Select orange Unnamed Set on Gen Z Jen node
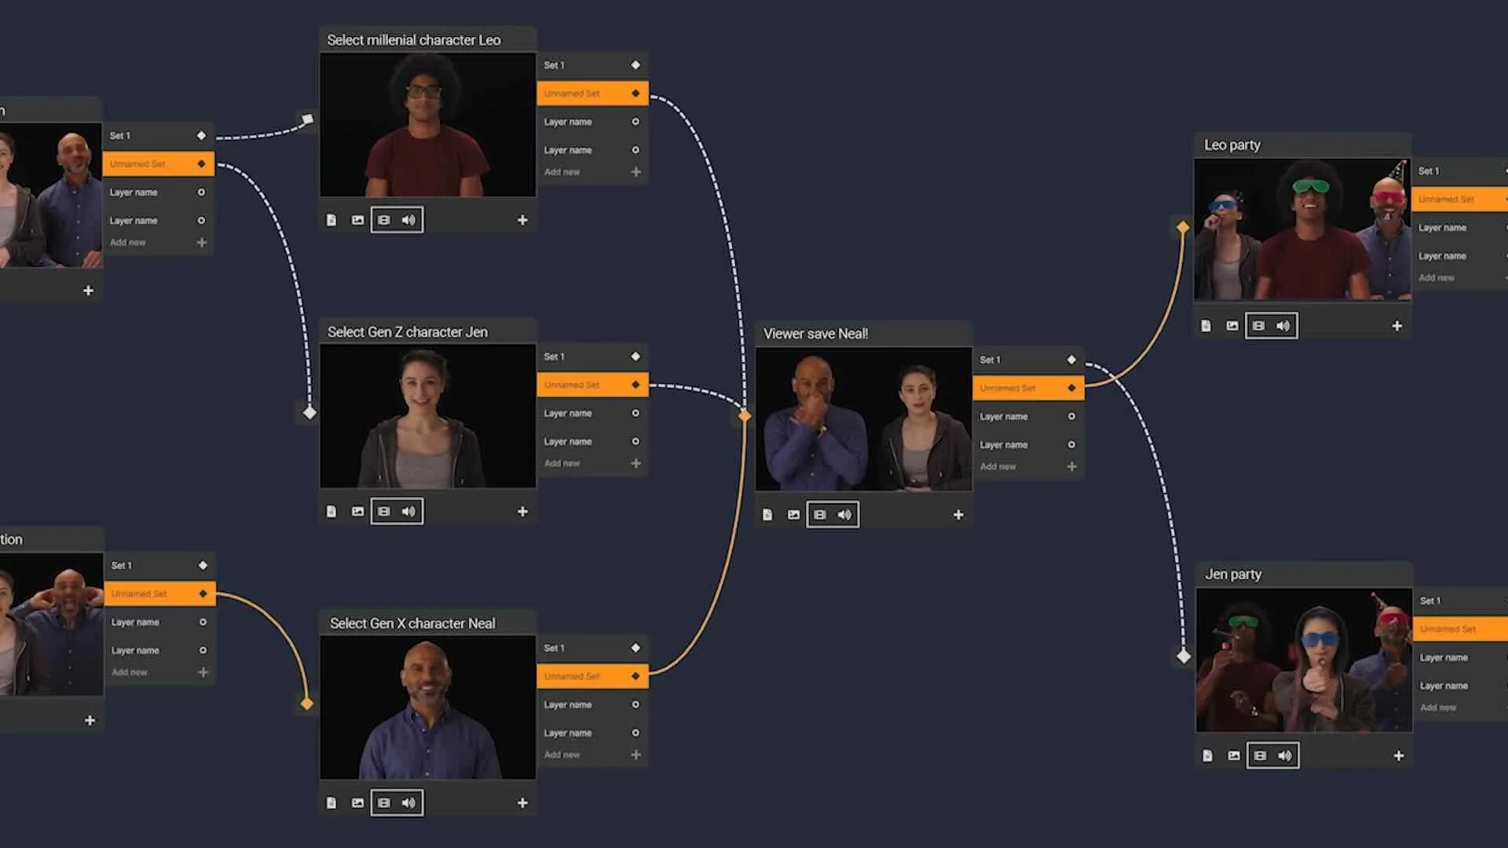 (592, 385)
